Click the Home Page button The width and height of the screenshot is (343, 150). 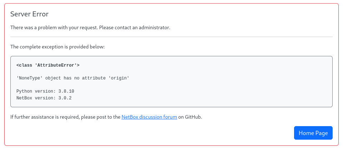(x=313, y=133)
